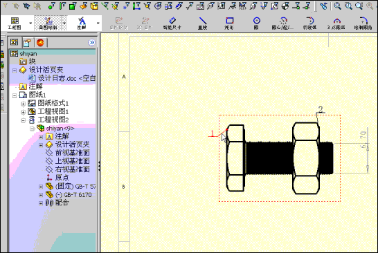Toggle the Filter Edges selection filter
The image size is (378, 253).
pos(62,6)
